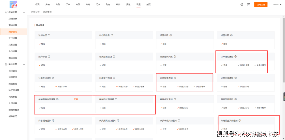Click the orange 访问店铺 button
The height and width of the screenshot is (140, 285).
click(x=261, y=4)
